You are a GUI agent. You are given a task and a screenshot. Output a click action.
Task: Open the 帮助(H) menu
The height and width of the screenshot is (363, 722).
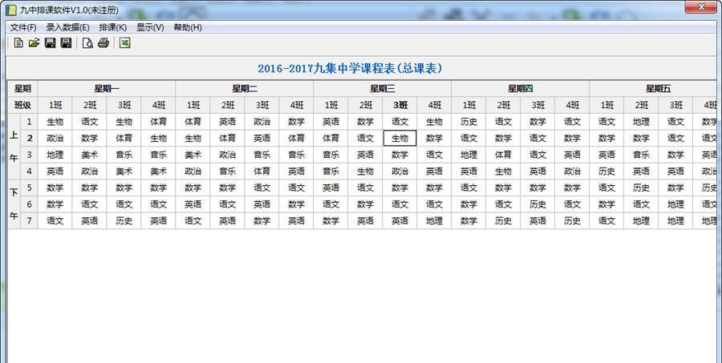click(x=188, y=27)
